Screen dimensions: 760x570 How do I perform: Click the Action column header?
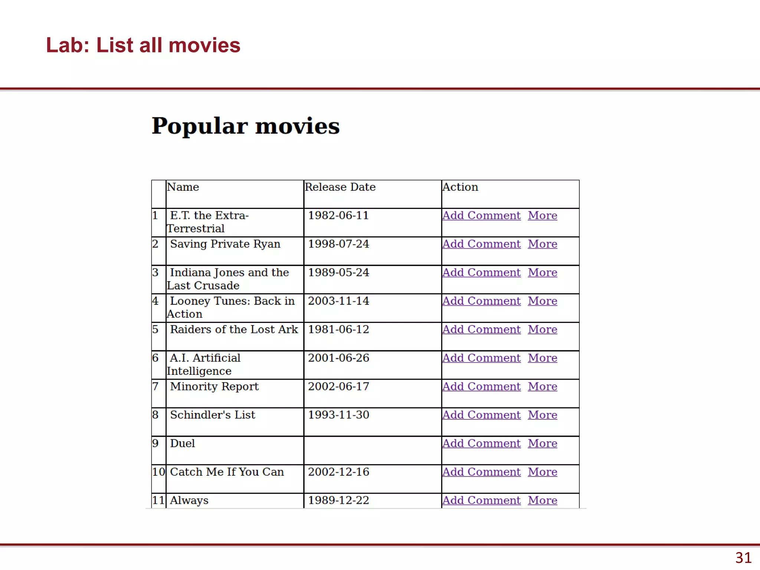click(460, 187)
